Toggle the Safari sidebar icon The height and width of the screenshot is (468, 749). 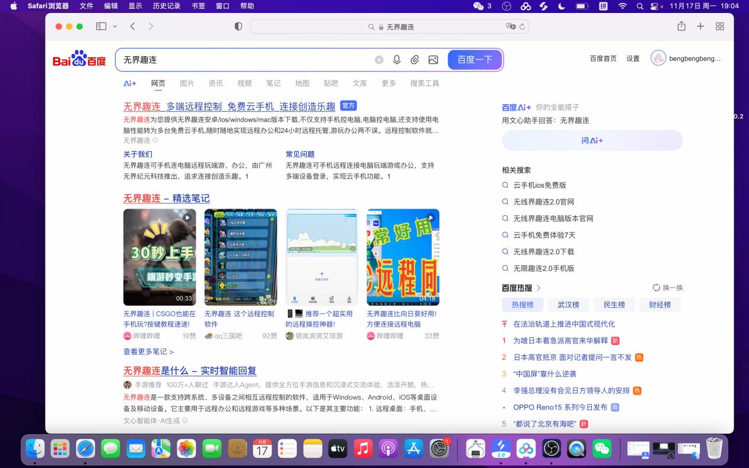point(102,26)
